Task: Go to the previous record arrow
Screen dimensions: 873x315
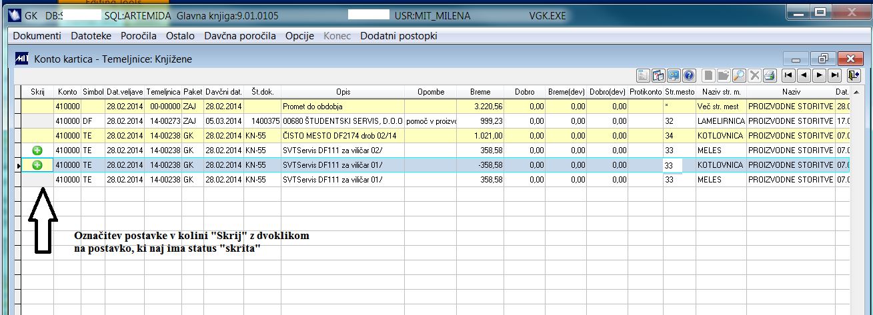Action: click(804, 75)
